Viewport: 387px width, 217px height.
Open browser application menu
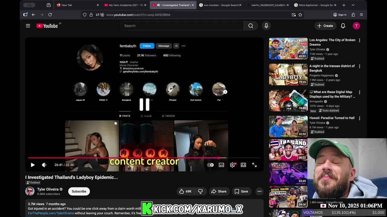[x=361, y=15]
